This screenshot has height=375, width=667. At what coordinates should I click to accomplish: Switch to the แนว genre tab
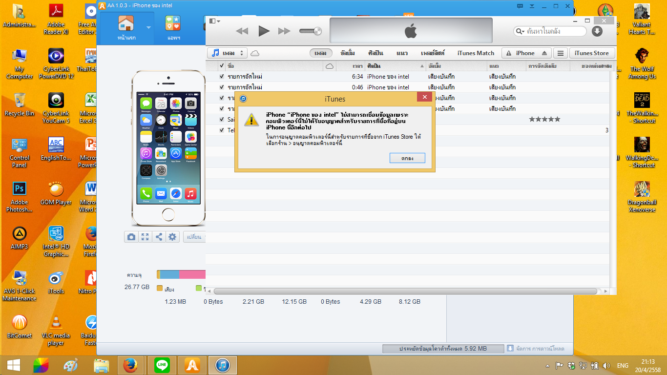pyautogui.click(x=402, y=53)
